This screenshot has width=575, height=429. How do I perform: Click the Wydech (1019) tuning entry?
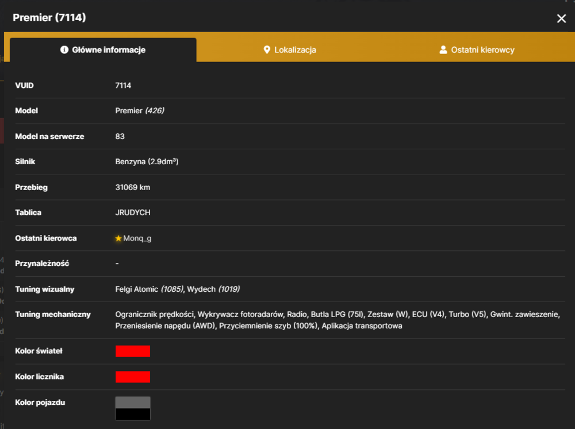tap(213, 289)
